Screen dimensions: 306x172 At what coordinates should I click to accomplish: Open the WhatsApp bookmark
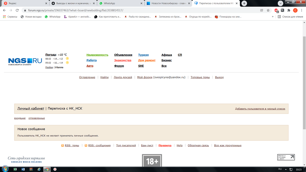53,17
